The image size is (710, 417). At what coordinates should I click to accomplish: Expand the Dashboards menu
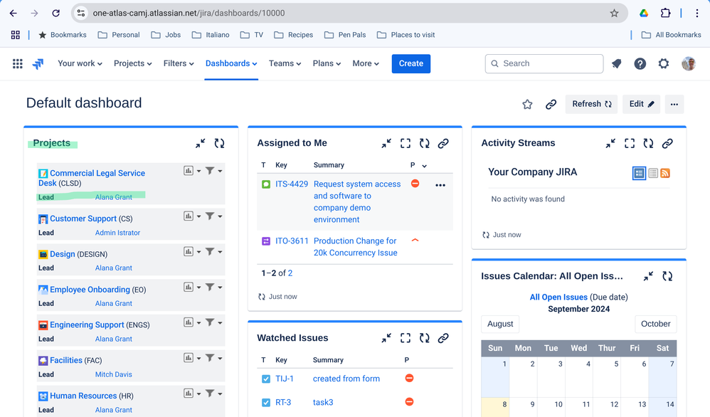(x=231, y=64)
